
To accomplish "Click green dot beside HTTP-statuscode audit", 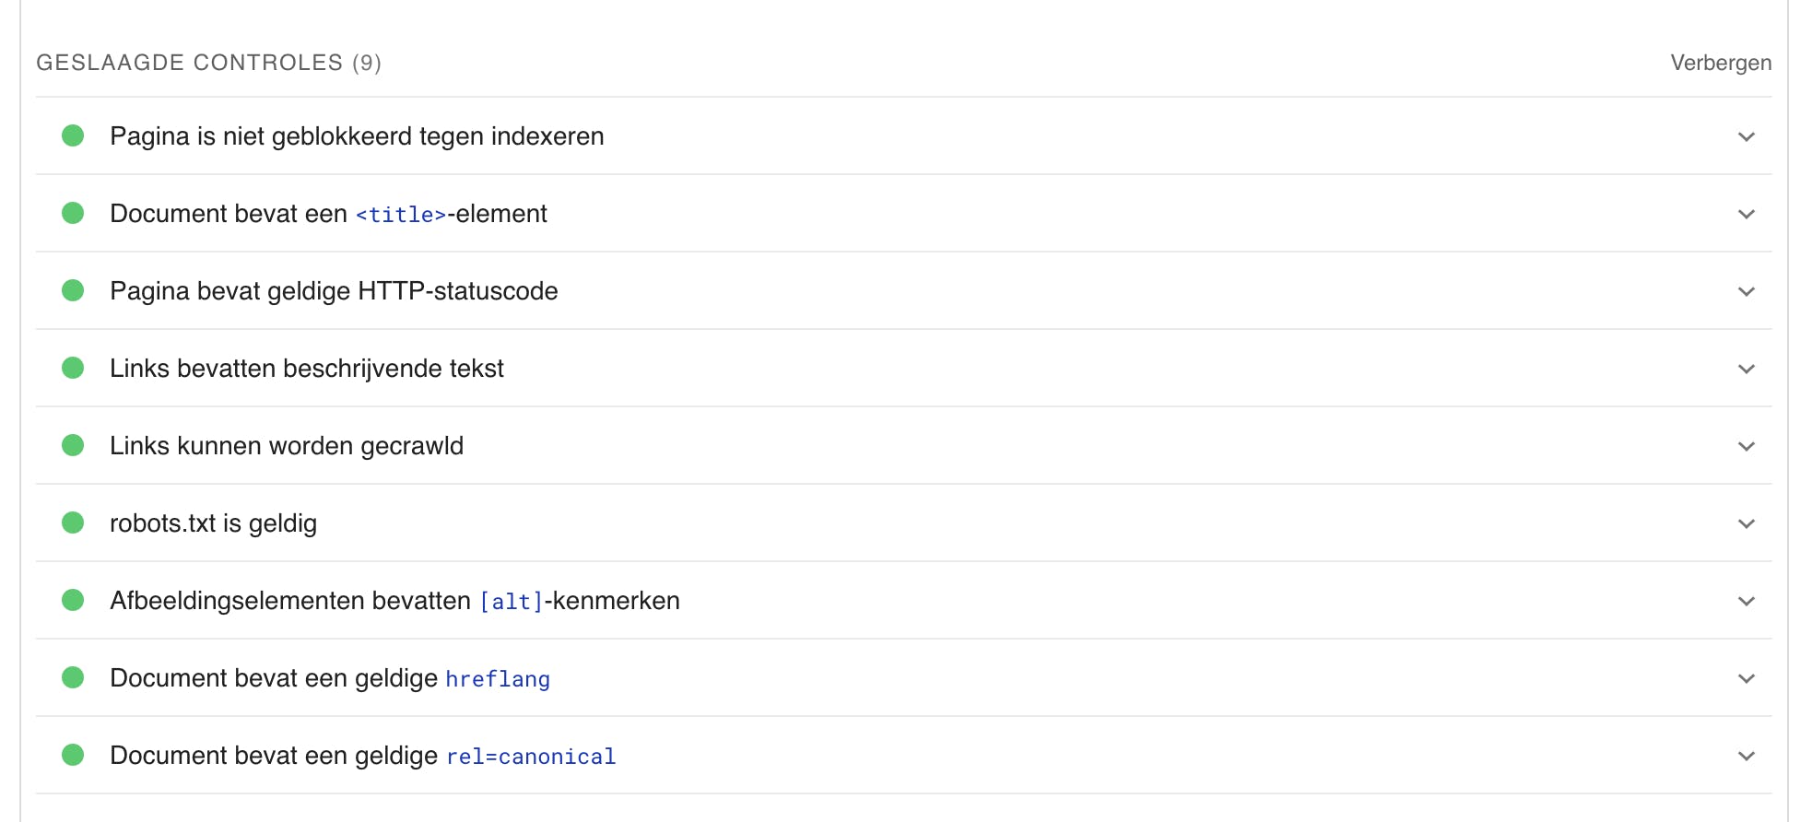I will [73, 291].
